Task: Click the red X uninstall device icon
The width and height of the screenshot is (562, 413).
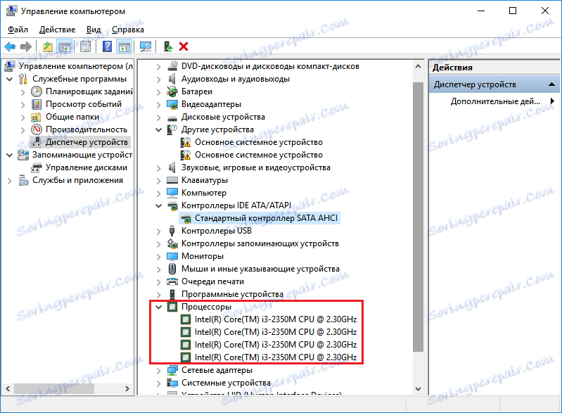Action: tap(184, 46)
